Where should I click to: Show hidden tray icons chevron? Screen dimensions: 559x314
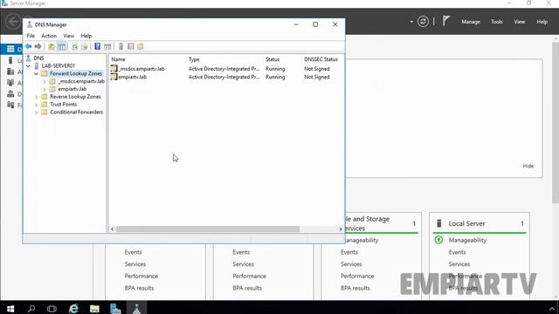[552, 309]
